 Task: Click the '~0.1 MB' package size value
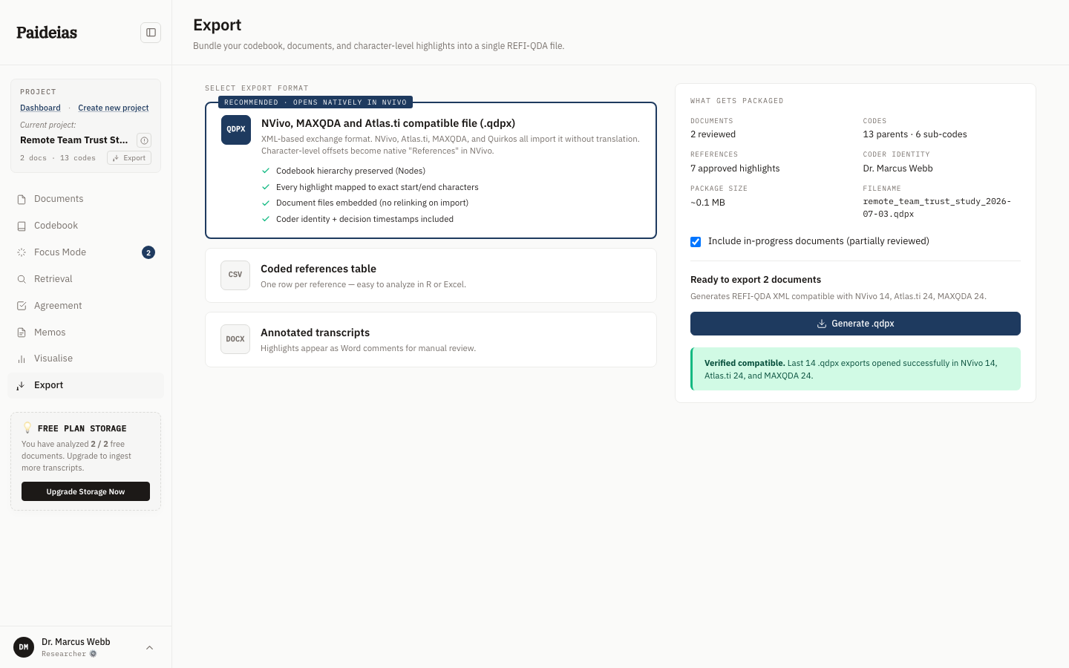(707, 203)
